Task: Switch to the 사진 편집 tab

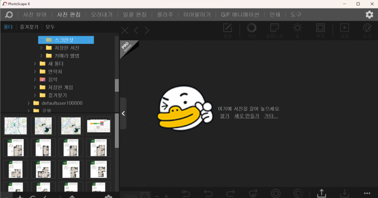Action: [x=69, y=15]
